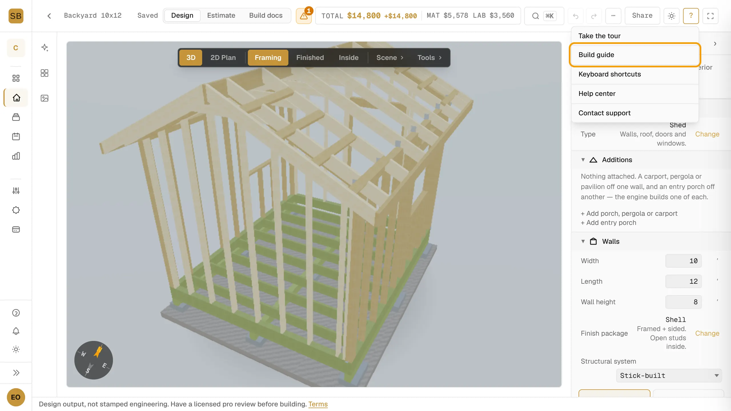Expand the Tools submenu
This screenshot has width=731, height=411.
click(429, 58)
